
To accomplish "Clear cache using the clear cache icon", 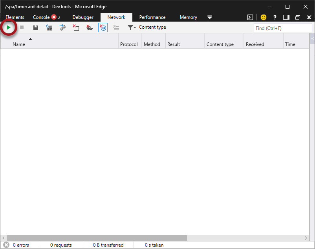I will point(76,27).
